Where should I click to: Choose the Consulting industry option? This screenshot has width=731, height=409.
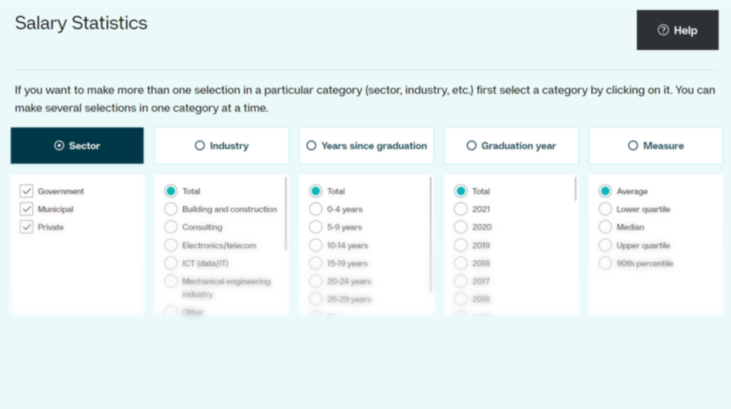pos(171,227)
